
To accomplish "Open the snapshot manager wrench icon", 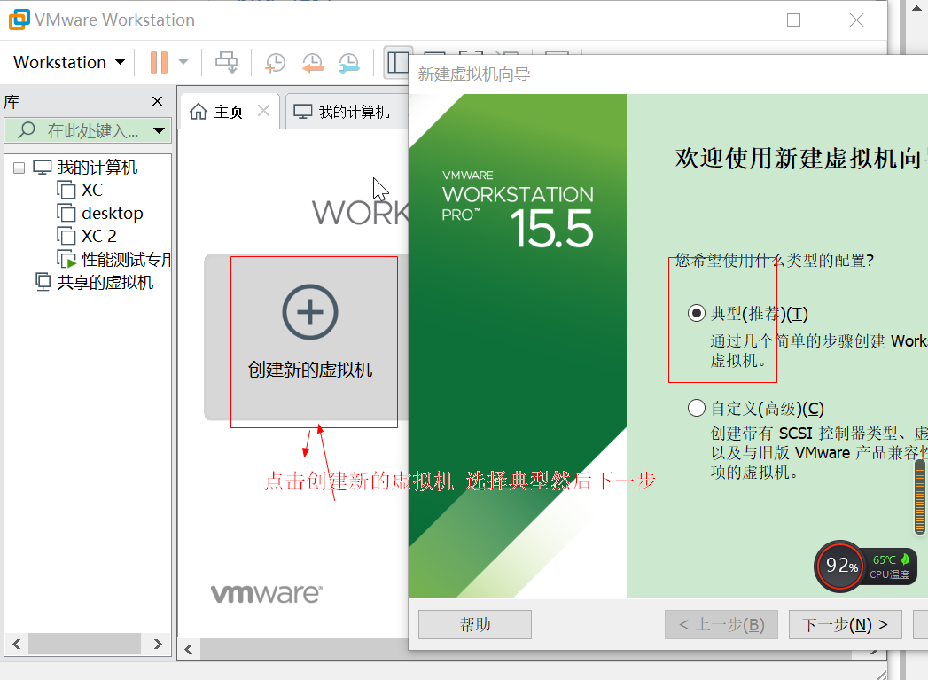I will point(348,62).
